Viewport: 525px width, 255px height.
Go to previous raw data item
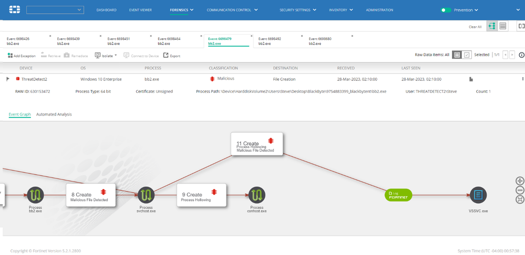(x=506, y=55)
